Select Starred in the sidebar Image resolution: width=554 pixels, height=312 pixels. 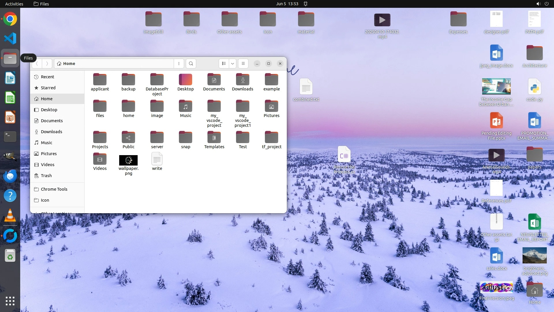tap(48, 88)
